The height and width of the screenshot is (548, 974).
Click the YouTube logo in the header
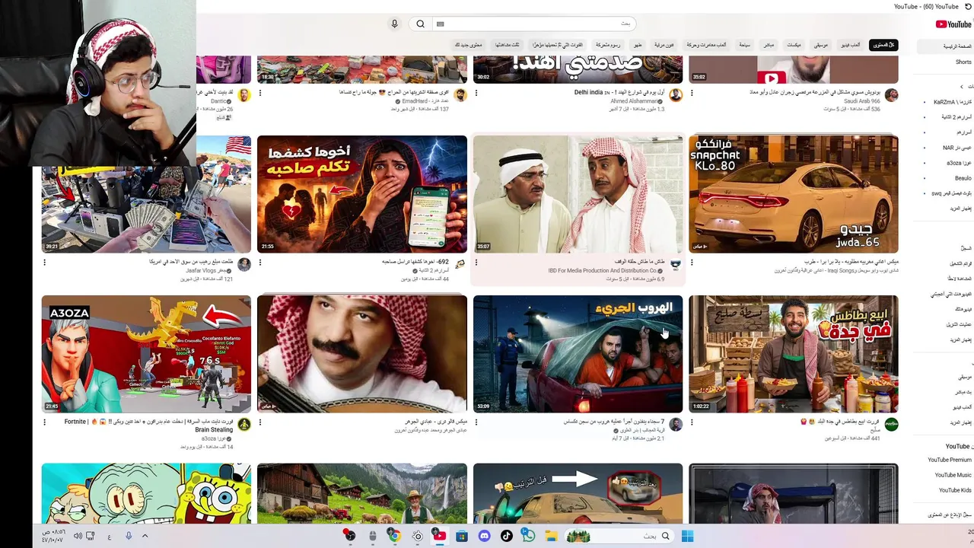point(953,24)
